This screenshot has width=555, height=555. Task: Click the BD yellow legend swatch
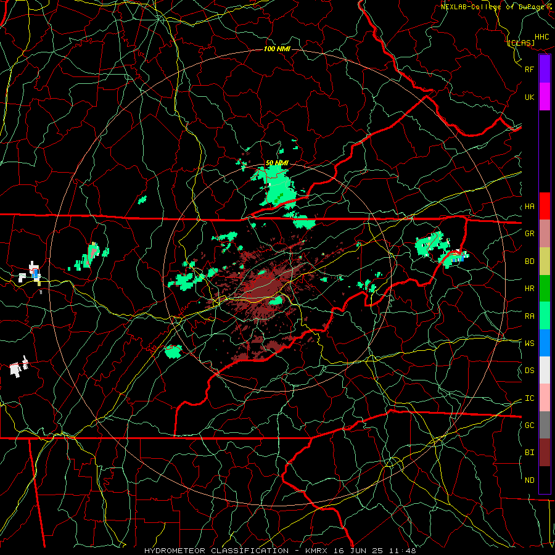click(x=545, y=261)
